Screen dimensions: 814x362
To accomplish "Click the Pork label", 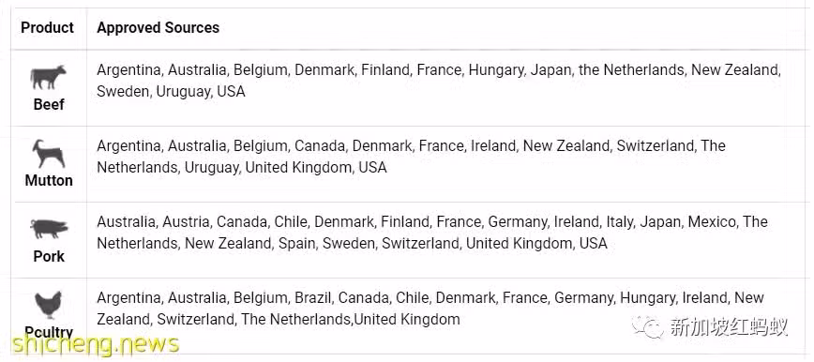I will click(49, 256).
